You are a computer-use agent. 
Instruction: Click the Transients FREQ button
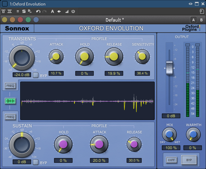coord(10,85)
